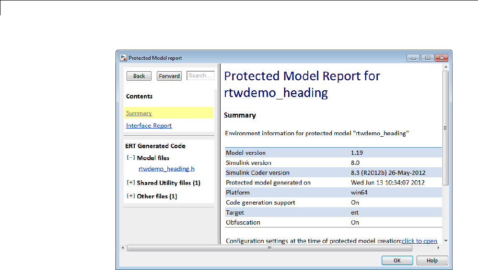Focus the Search field
Screen dimensions: 478x270
pyautogui.click(x=200, y=76)
